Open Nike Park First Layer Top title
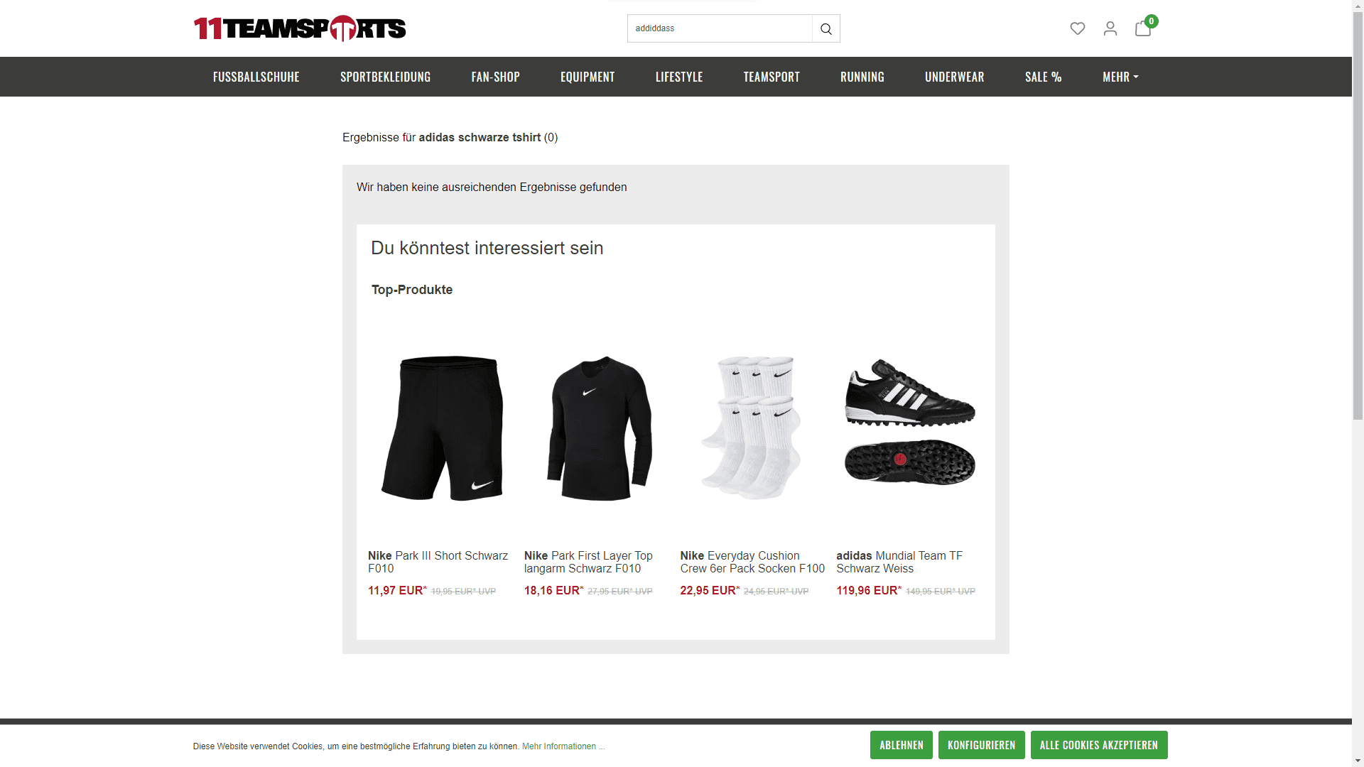 tap(588, 562)
